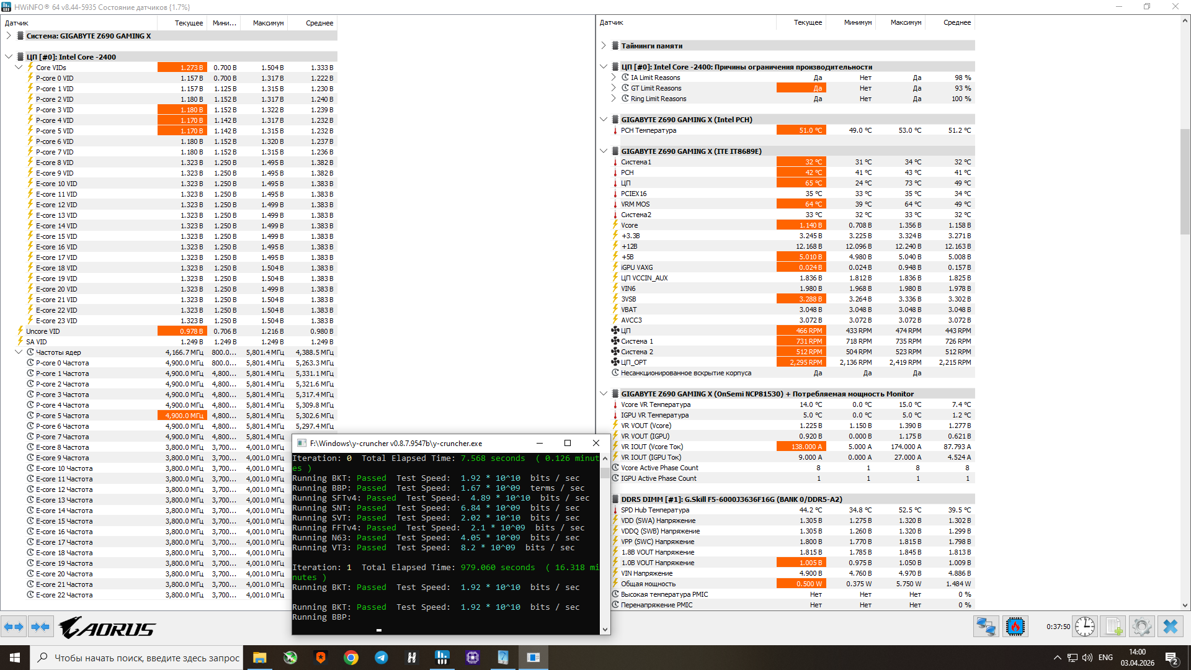Select the VRM MOS temperature row
This screenshot has width=1191, height=670.
click(635, 204)
